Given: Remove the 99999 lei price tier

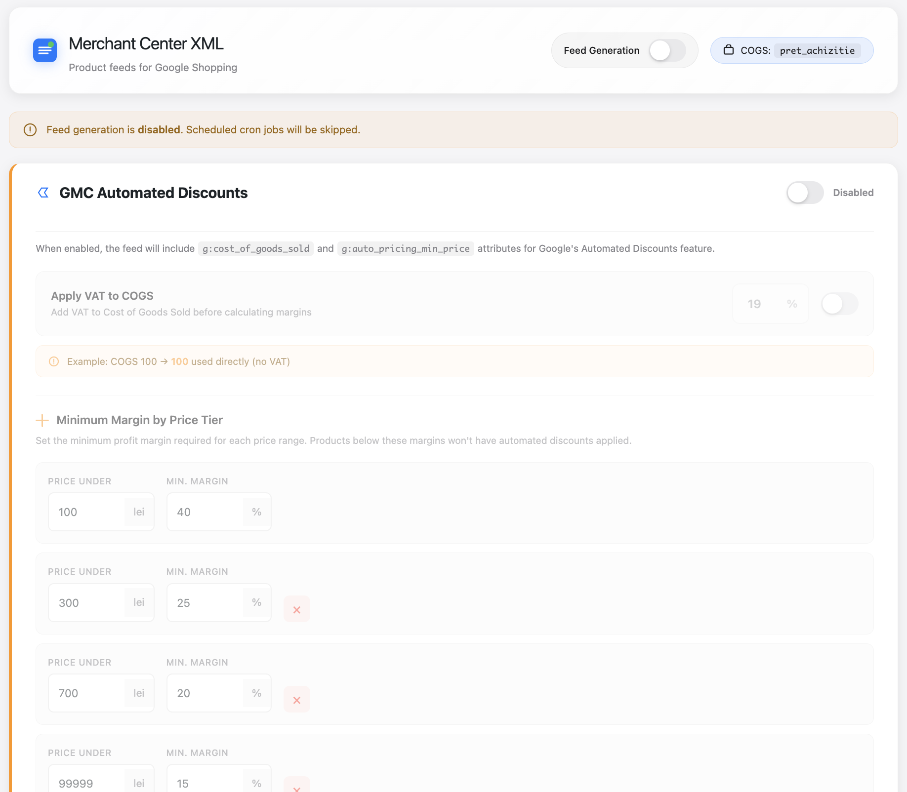Looking at the screenshot, I should tap(296, 789).
